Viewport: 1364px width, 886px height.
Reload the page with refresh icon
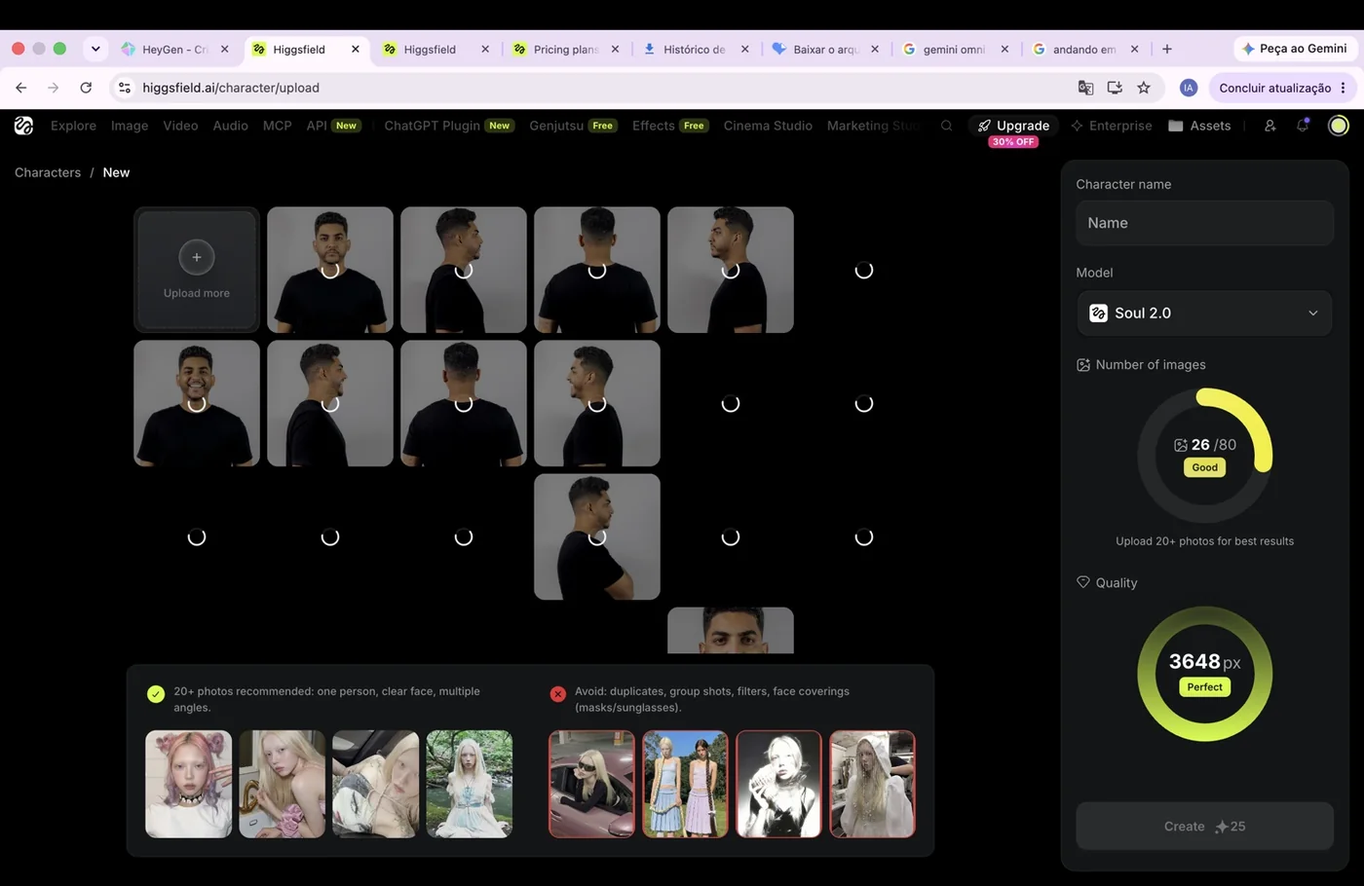(86, 88)
